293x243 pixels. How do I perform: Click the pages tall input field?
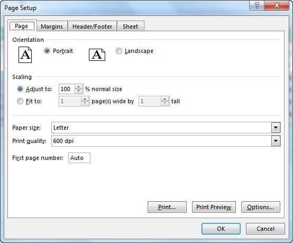pyautogui.click(x=150, y=101)
